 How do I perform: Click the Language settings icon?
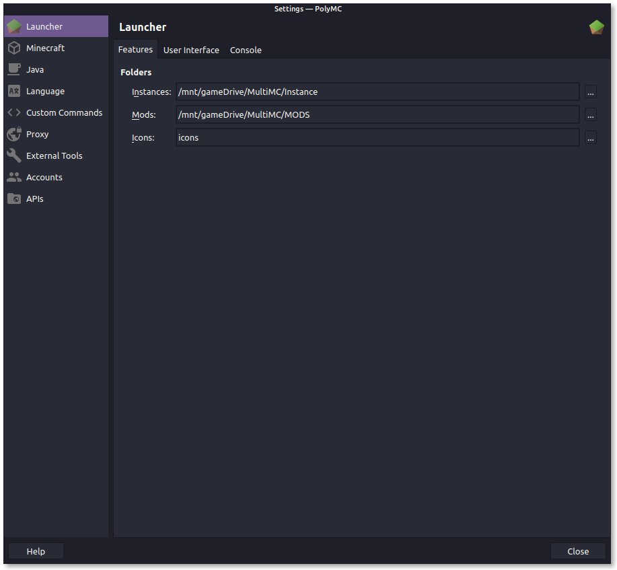(14, 91)
